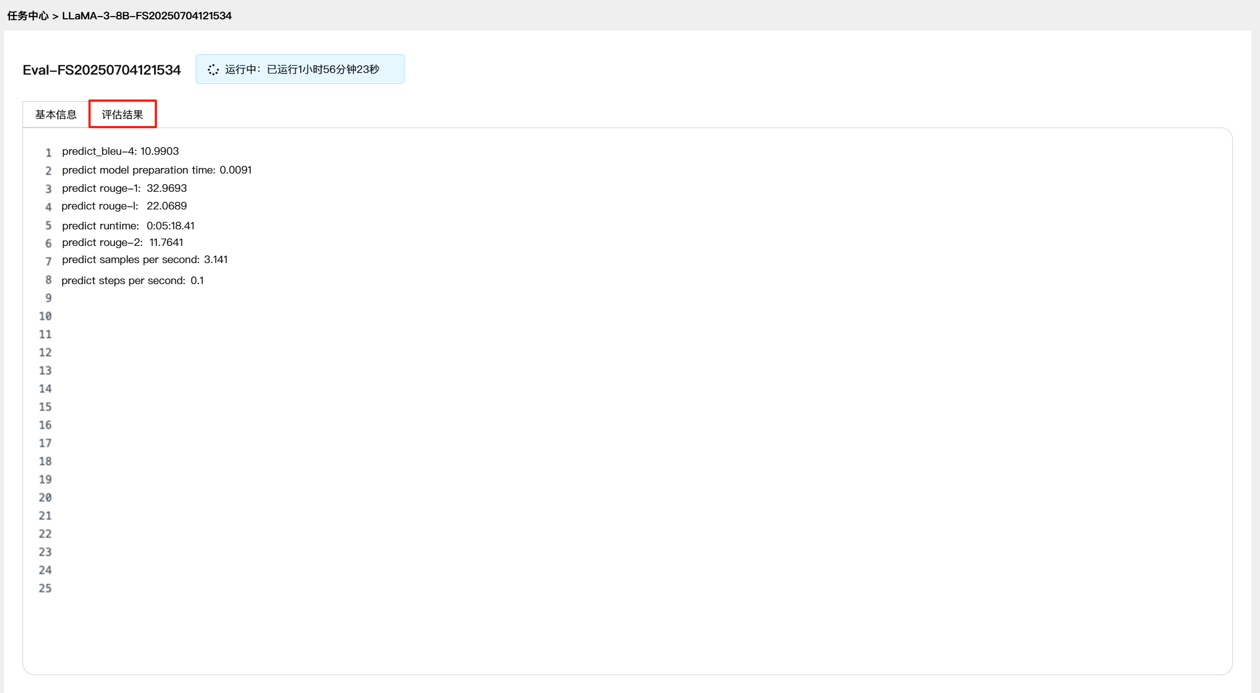Click the predict rouge-2 line
The image size is (1260, 693).
tap(123, 243)
